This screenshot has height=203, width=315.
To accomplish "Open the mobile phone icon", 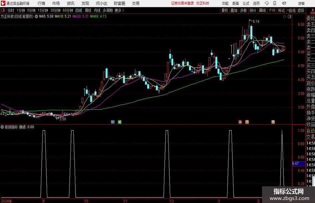I will point(275,3).
